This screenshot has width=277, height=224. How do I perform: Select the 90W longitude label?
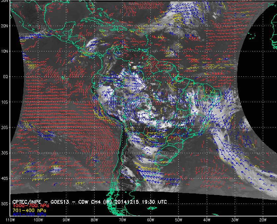click(66, 220)
